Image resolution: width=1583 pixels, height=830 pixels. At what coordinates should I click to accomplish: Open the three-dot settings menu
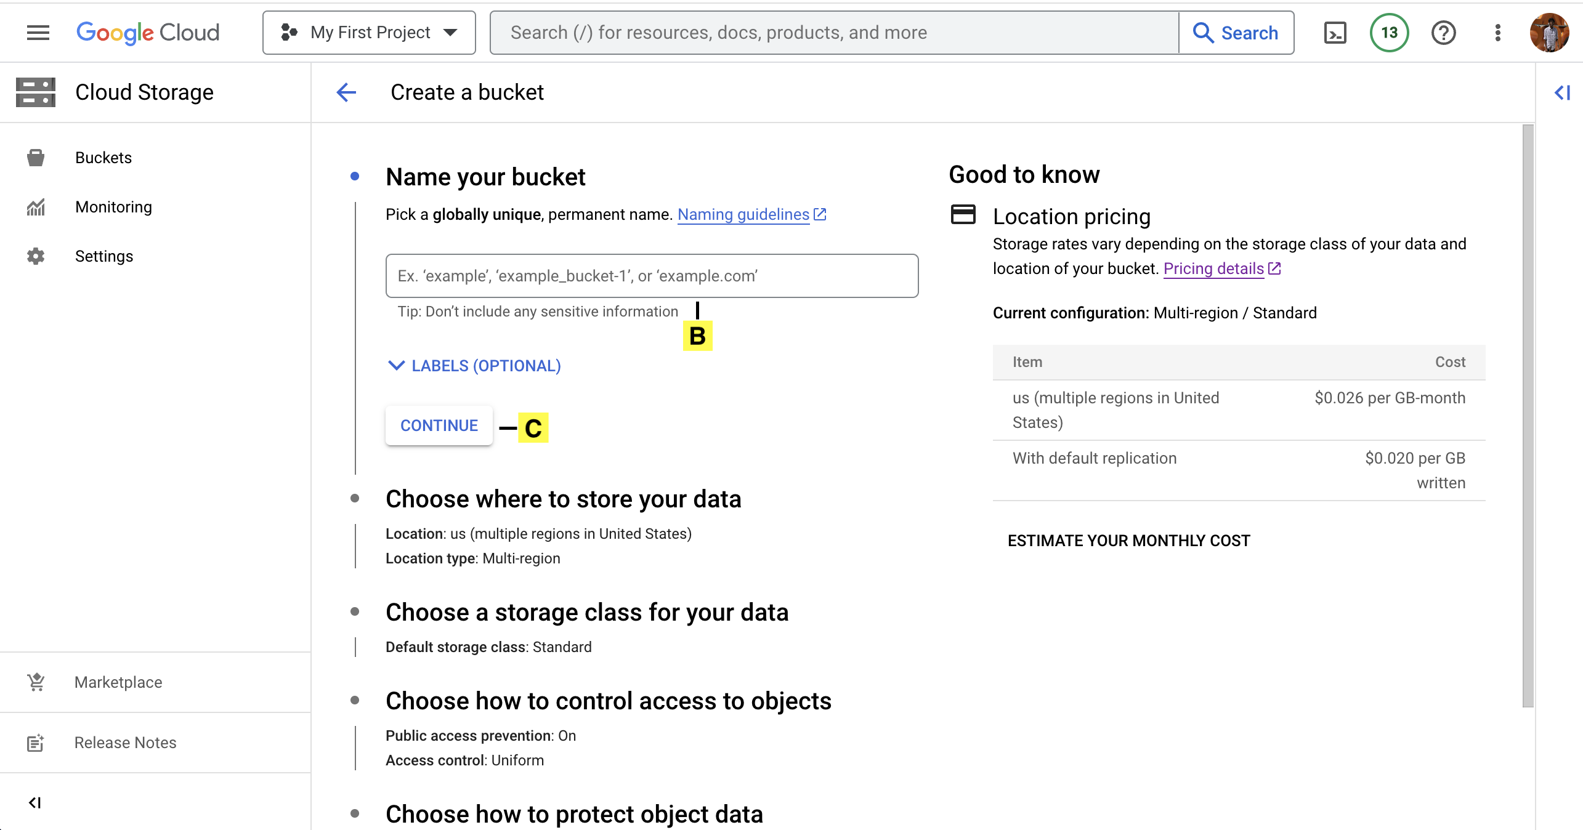click(x=1498, y=33)
